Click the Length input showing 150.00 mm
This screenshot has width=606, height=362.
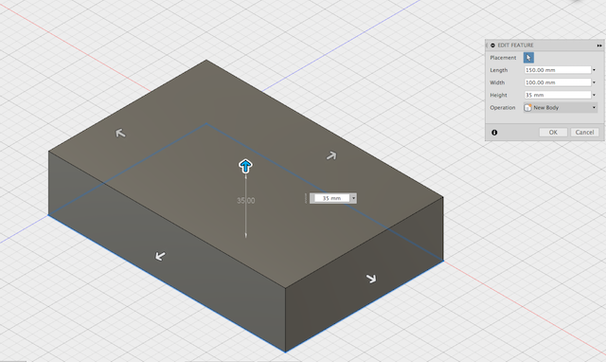pos(558,70)
